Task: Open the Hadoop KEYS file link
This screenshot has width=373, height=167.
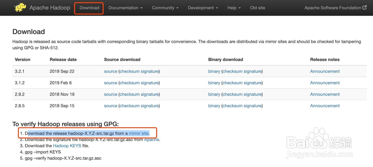Action: coord(67,146)
